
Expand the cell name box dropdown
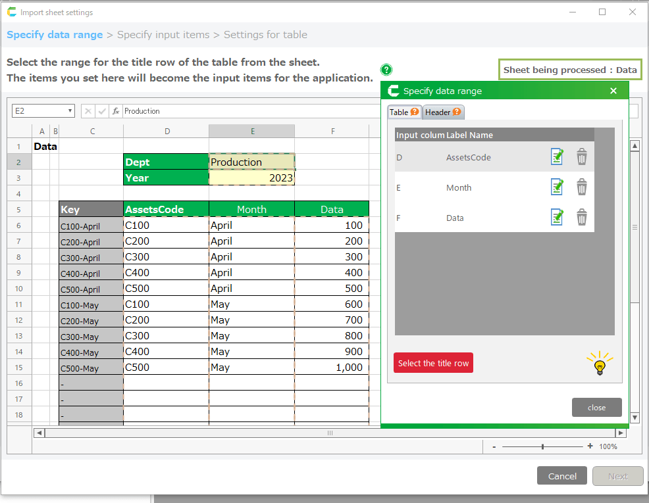[70, 111]
